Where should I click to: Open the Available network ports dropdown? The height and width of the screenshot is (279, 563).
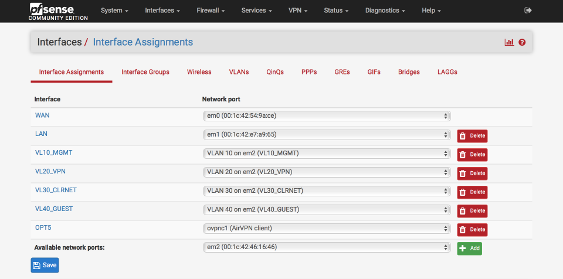[327, 247]
